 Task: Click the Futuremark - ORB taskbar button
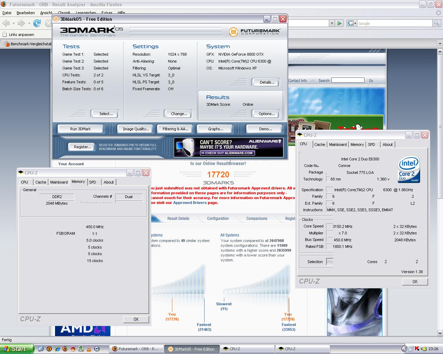pyautogui.click(x=136, y=349)
